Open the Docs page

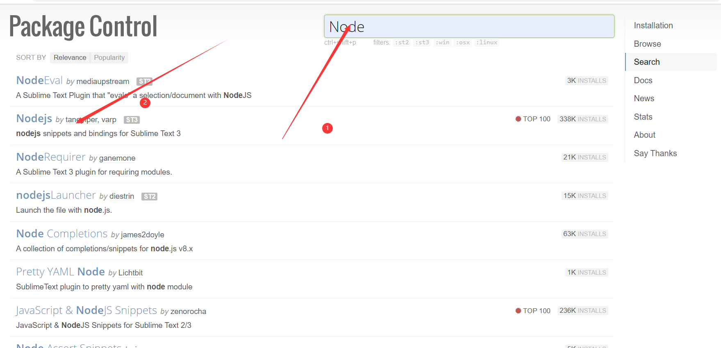643,80
